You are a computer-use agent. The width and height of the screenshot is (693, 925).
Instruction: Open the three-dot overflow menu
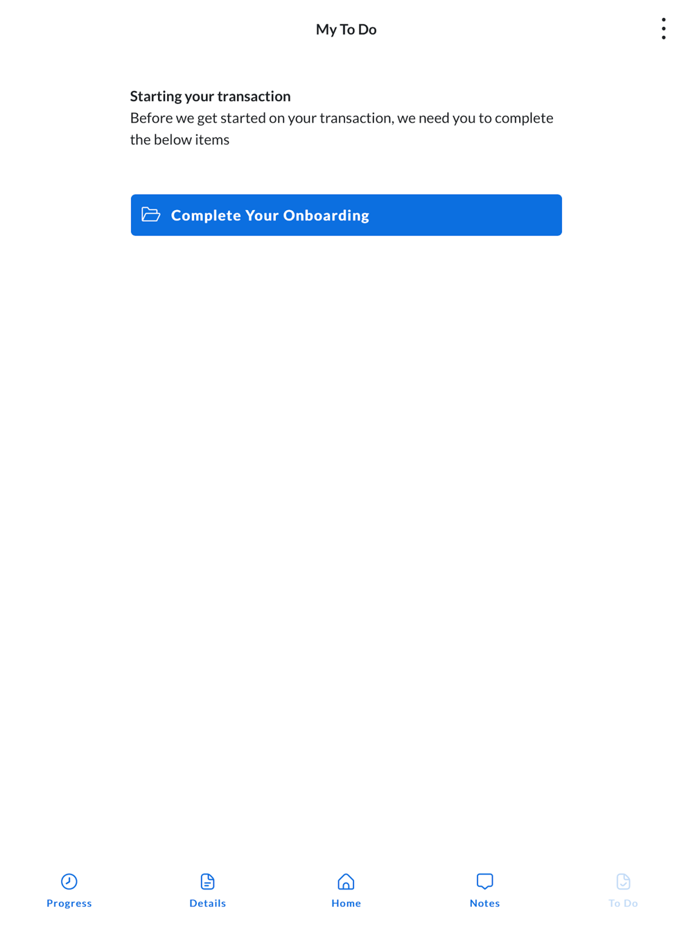coord(663,28)
